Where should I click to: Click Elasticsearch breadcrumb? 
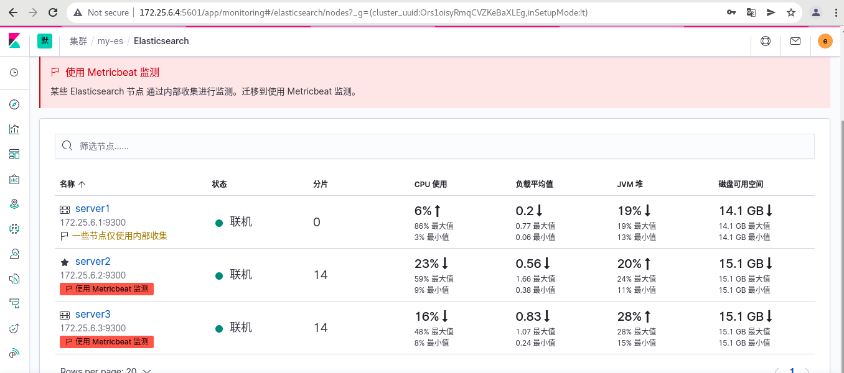[161, 41]
